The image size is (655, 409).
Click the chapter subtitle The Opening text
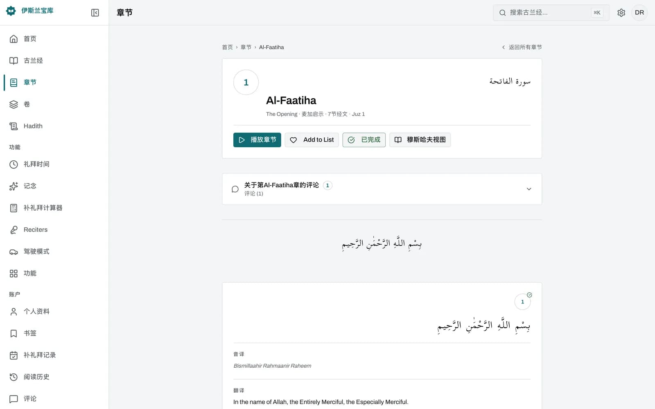(x=282, y=114)
